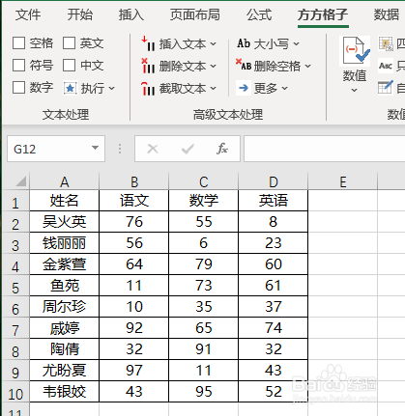Screen dimensions: 405x416
Task: Click the 插入文本 icon
Action: click(148, 43)
